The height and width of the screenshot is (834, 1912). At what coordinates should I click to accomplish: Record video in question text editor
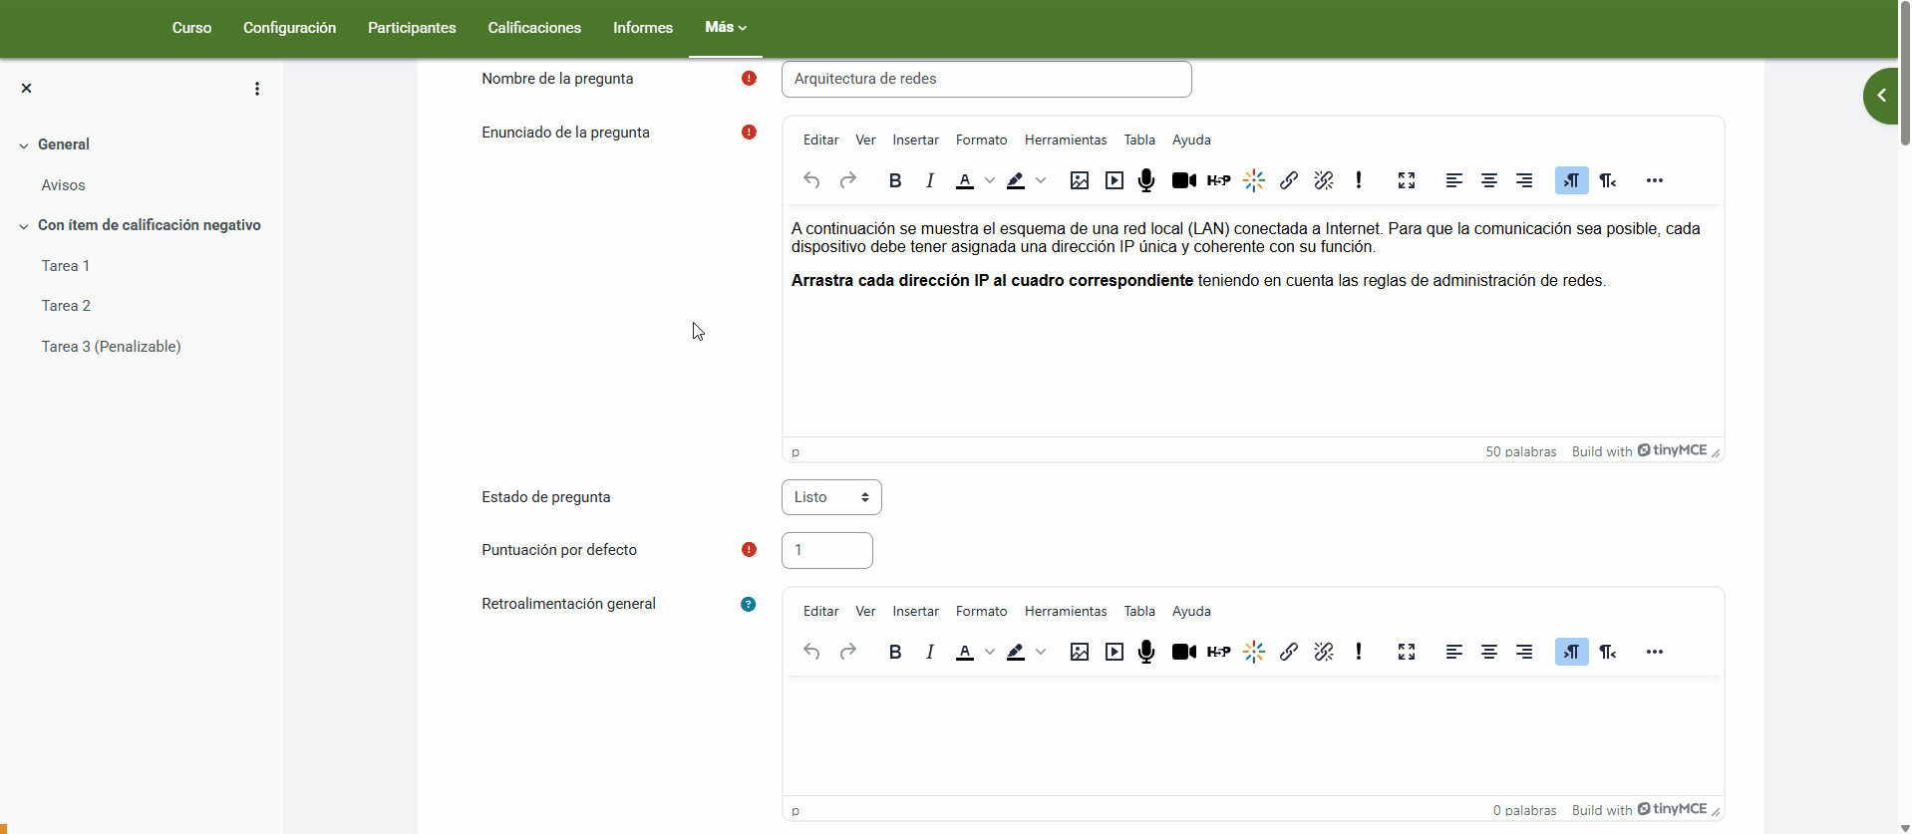point(1184,180)
